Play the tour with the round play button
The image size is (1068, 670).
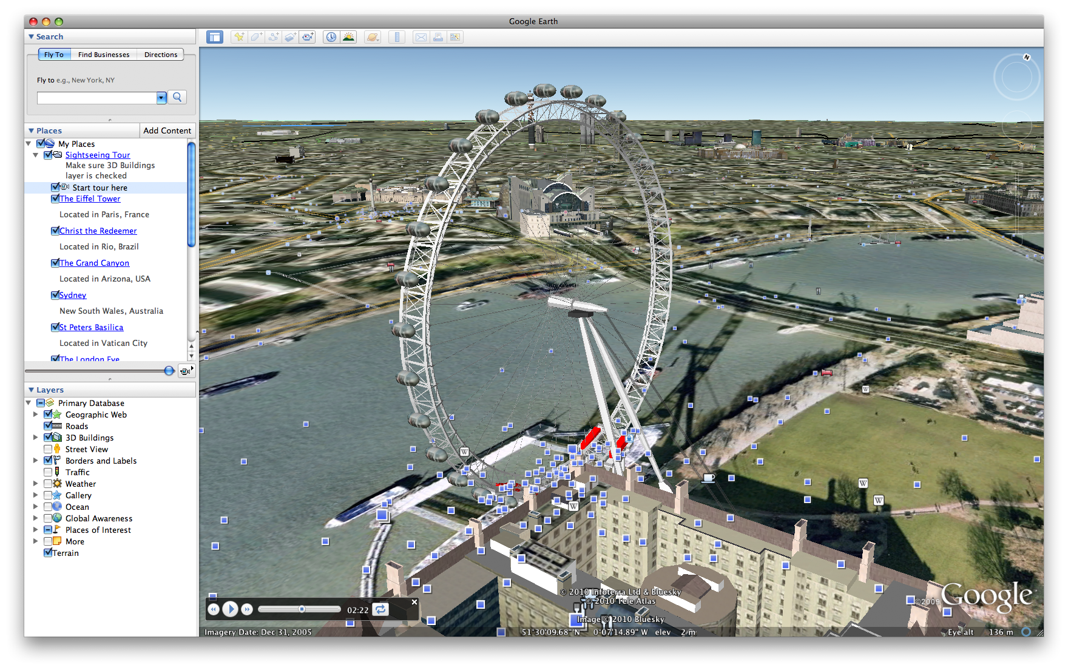230,609
